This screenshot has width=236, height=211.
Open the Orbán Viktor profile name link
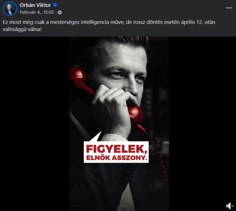[35, 5]
